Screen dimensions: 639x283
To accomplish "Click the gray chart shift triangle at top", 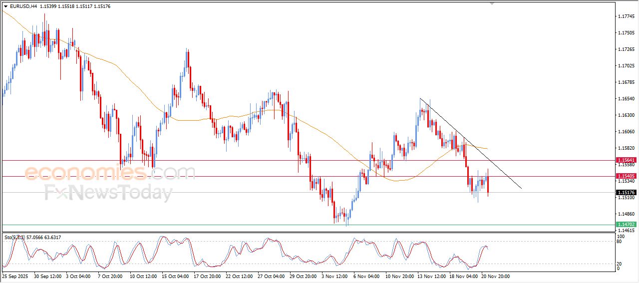I will [492, 3].
